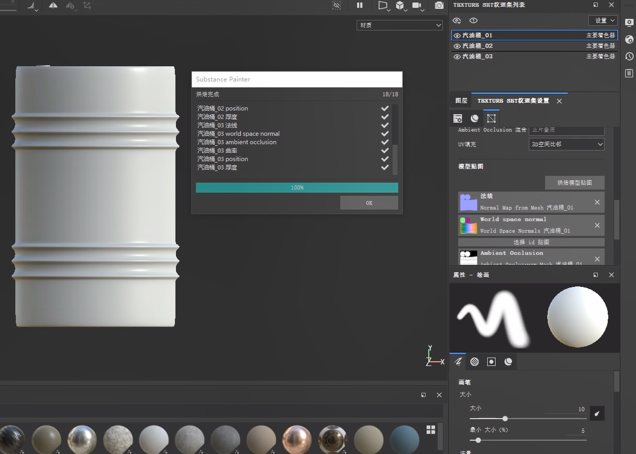The image size is (636, 454).
Task: Switch to the 图层 tab
Action: pos(461,101)
